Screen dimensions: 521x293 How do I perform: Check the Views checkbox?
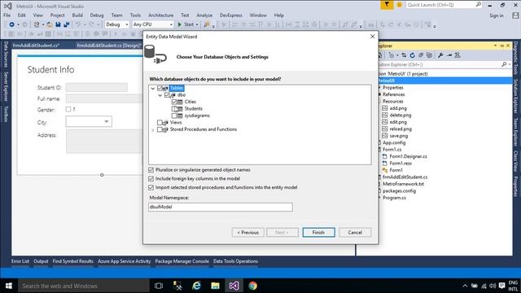[x=160, y=123]
